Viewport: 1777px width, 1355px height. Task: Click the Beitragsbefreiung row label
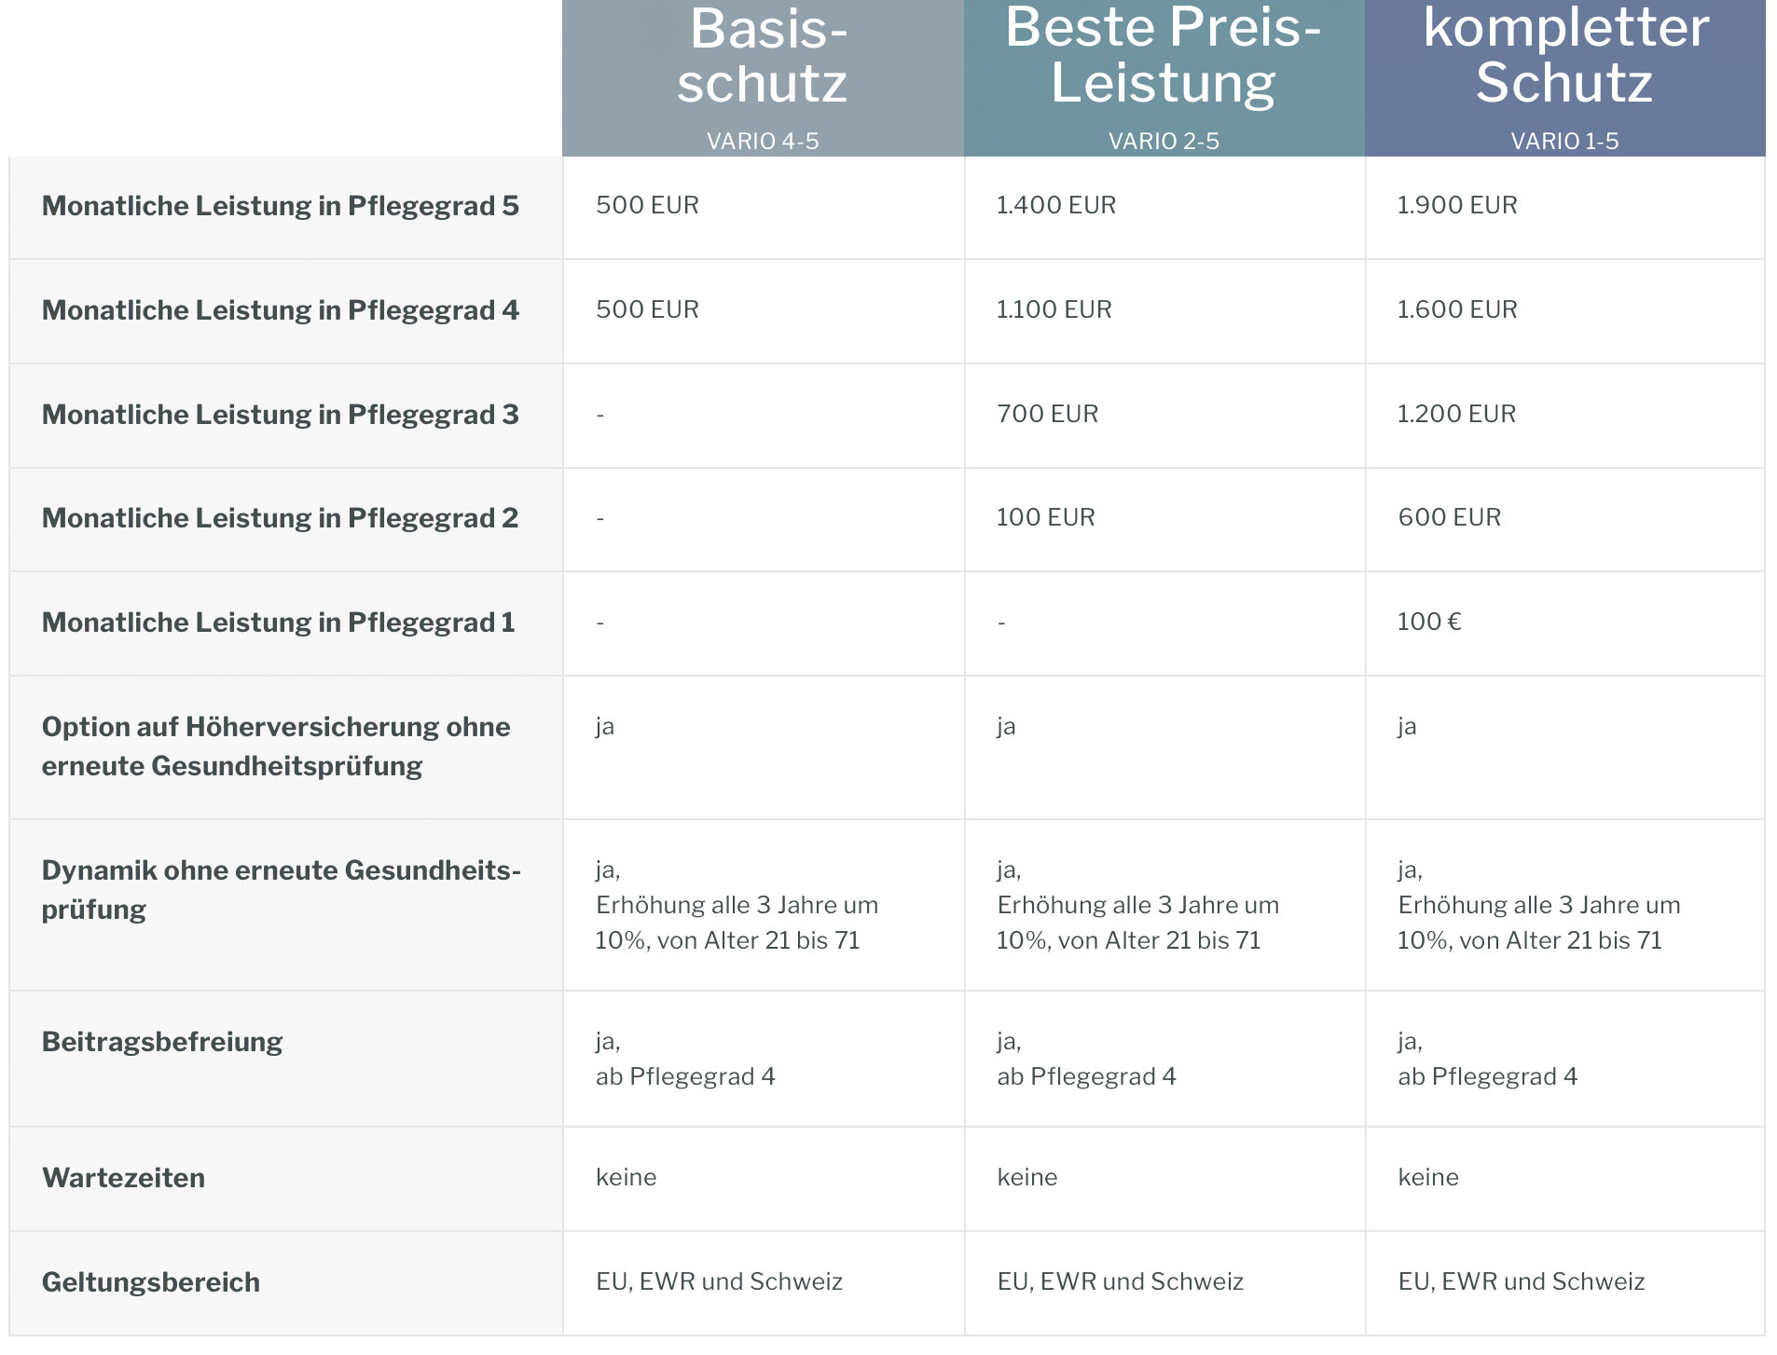point(162,1042)
